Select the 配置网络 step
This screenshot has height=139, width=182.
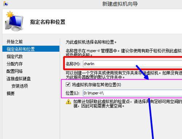[15, 71]
